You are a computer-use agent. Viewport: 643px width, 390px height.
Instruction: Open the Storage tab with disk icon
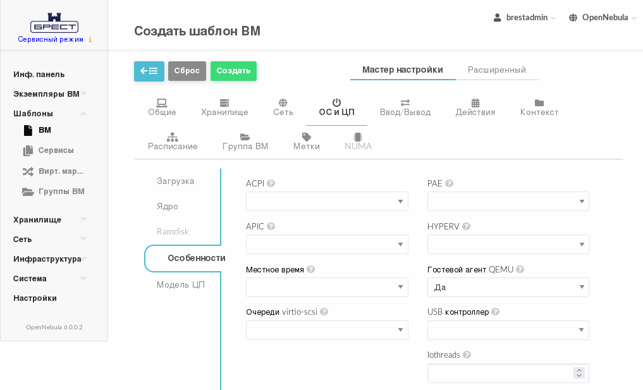pyautogui.click(x=224, y=107)
